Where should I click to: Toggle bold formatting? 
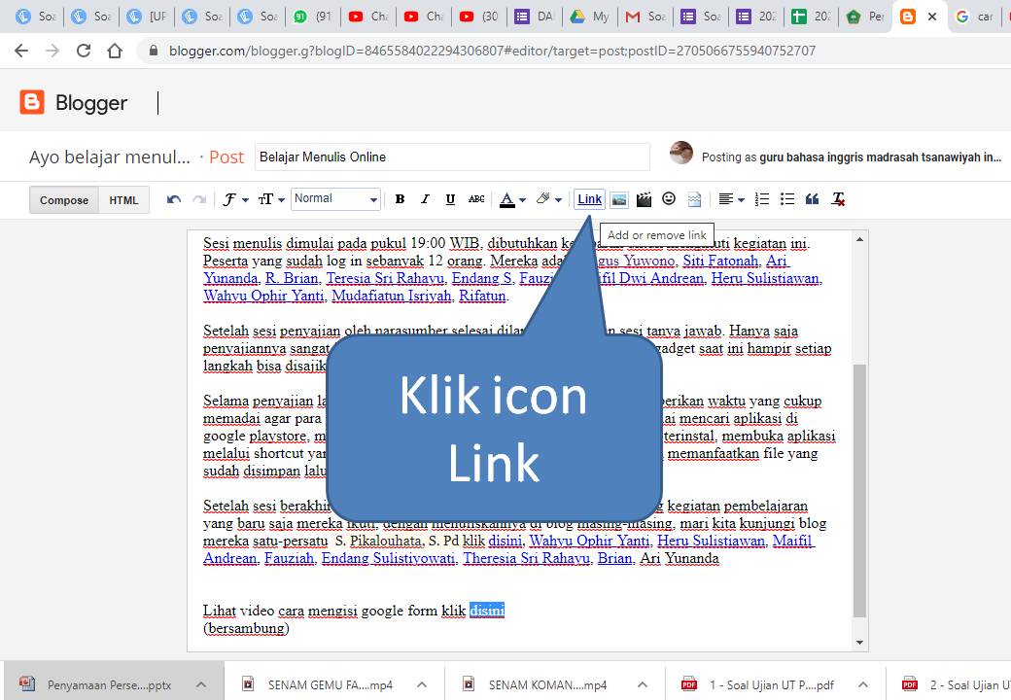pos(400,198)
